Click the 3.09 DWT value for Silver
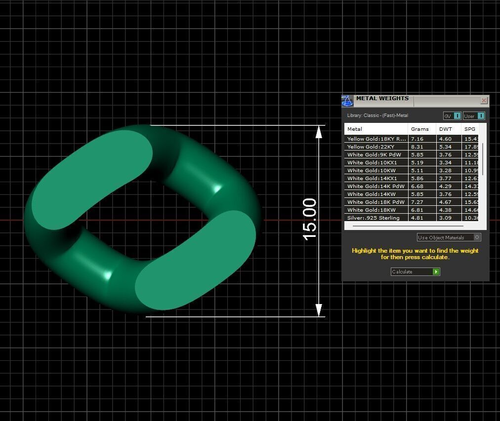This screenshot has width=500, height=421. [445, 218]
